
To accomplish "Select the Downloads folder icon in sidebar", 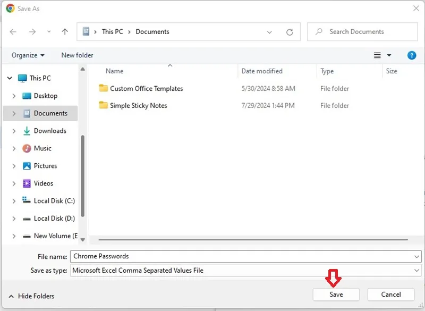I will coord(27,131).
